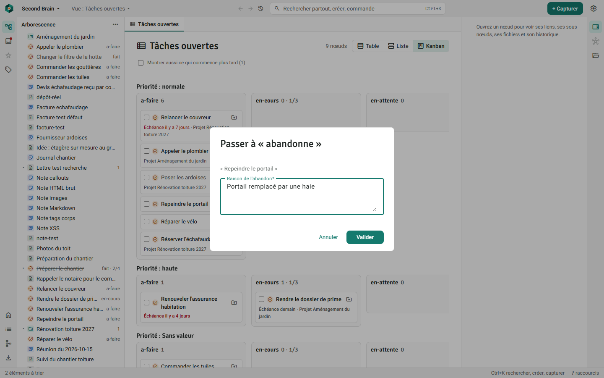Open 'Journal chantier' in the tree

(56, 157)
